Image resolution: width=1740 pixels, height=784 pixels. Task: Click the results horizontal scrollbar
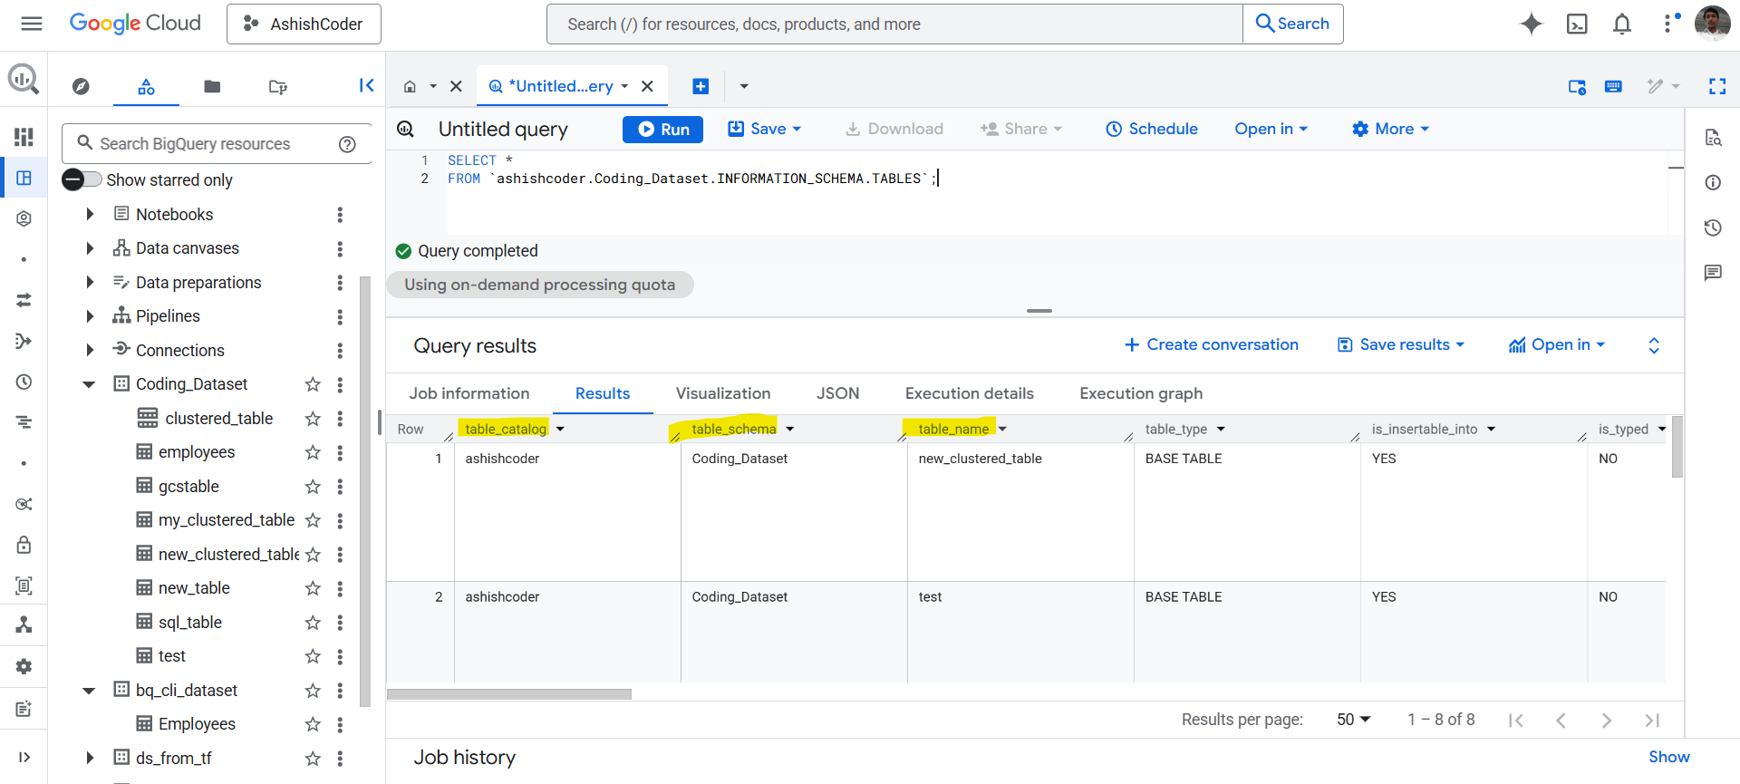pos(509,694)
